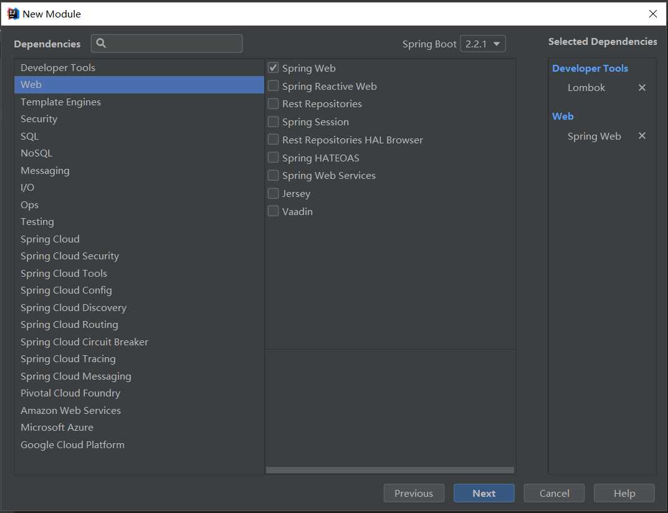Remove Lombok from selected dependencies

click(x=642, y=88)
